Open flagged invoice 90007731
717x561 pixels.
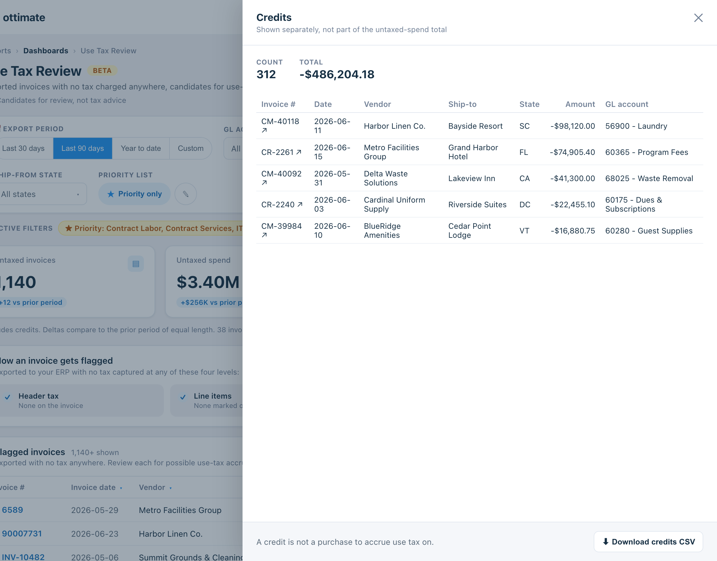point(22,534)
